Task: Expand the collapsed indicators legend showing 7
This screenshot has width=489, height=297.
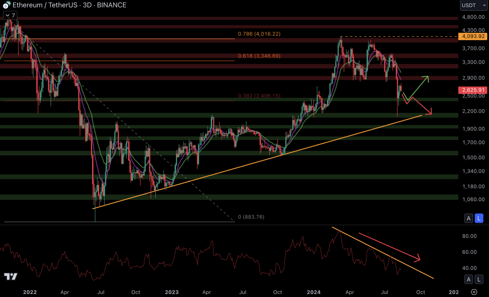Action: click(10, 15)
